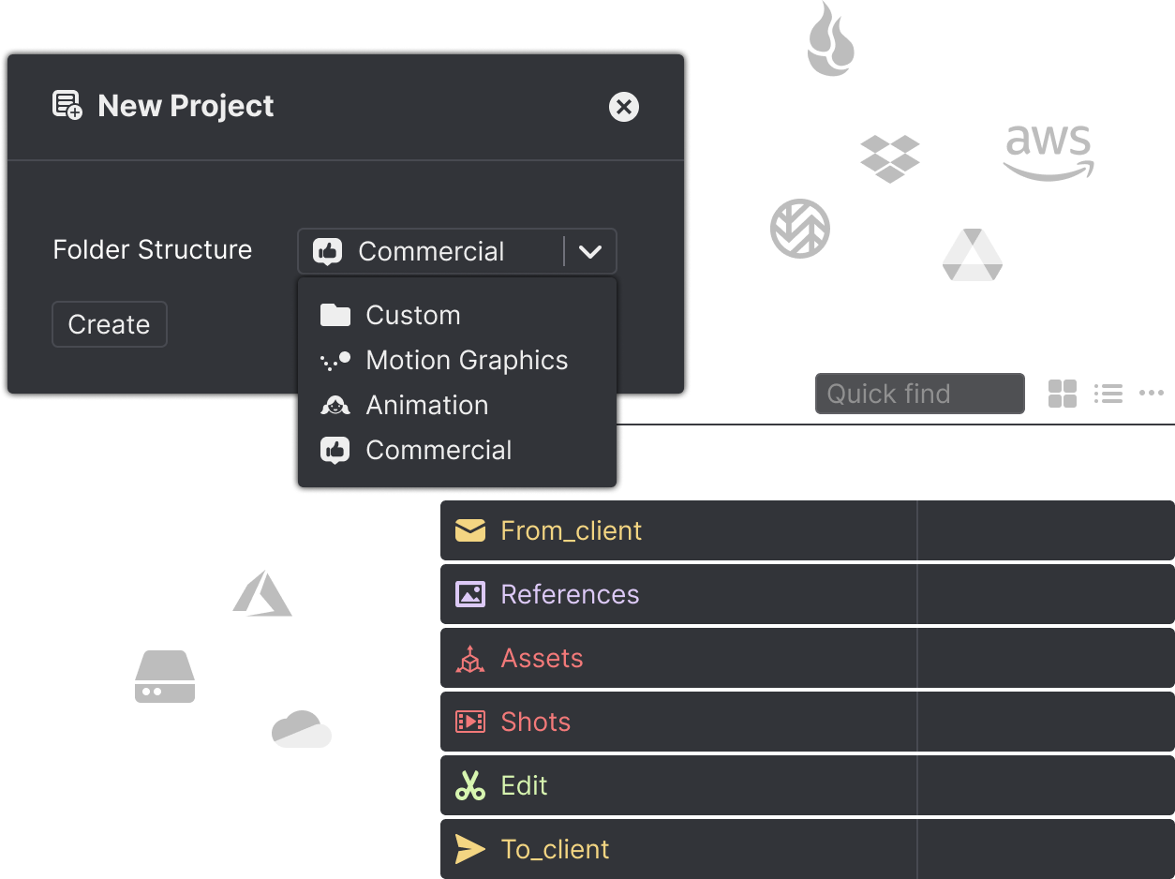Open the three-dot more options menu
The image size is (1175, 879).
1152,394
